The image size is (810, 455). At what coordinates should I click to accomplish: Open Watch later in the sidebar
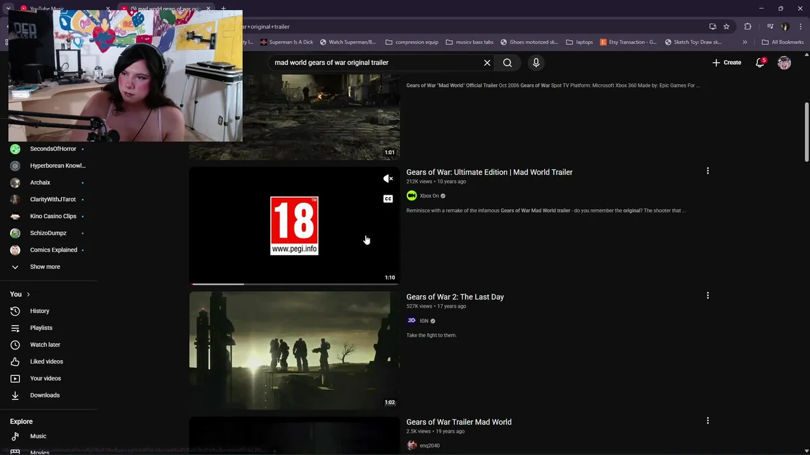click(44, 344)
